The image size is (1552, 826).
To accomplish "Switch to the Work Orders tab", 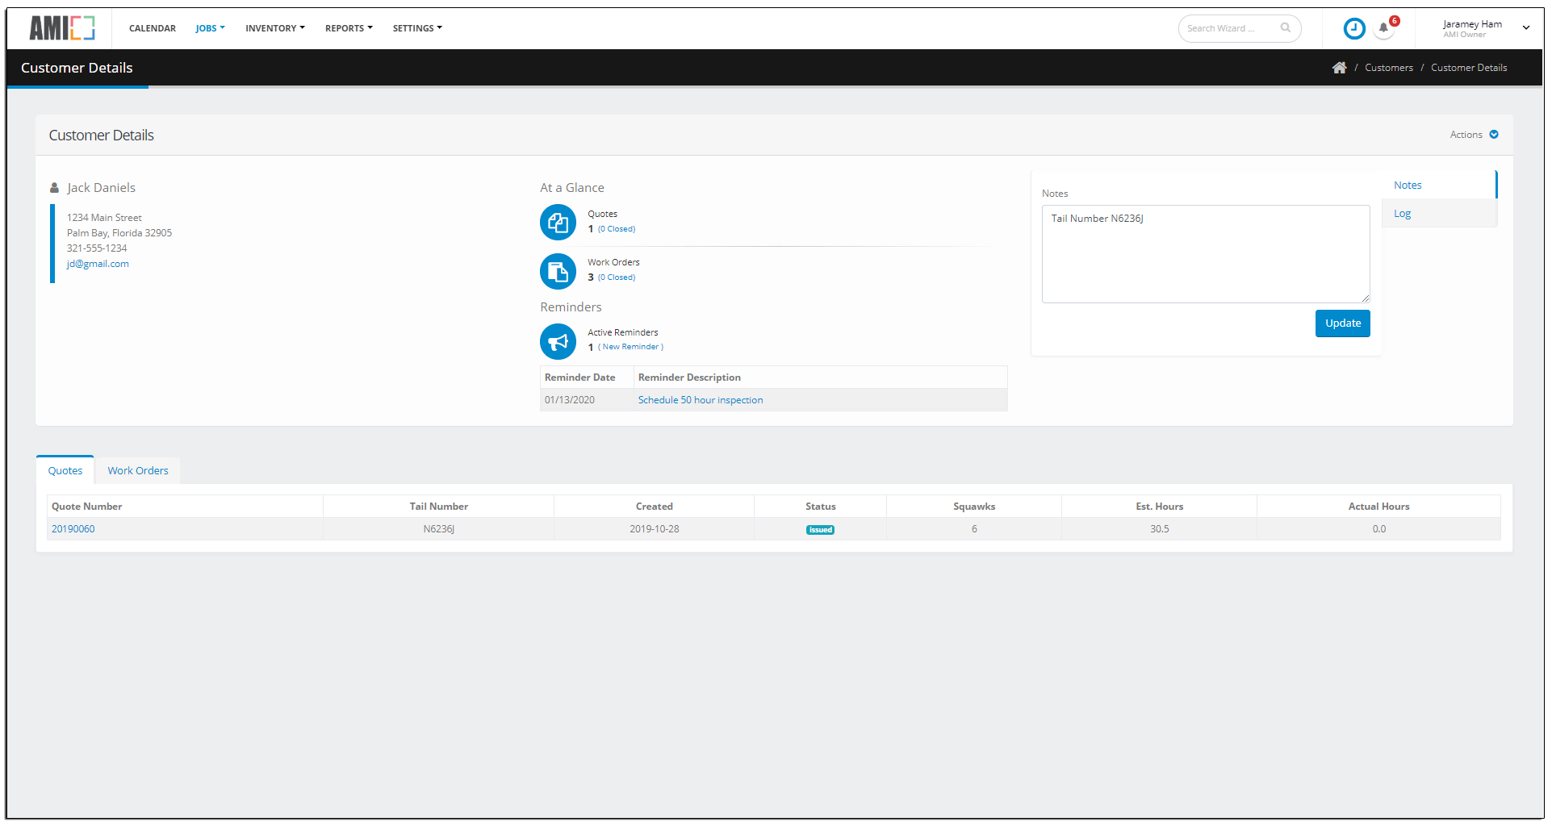I will point(138,470).
